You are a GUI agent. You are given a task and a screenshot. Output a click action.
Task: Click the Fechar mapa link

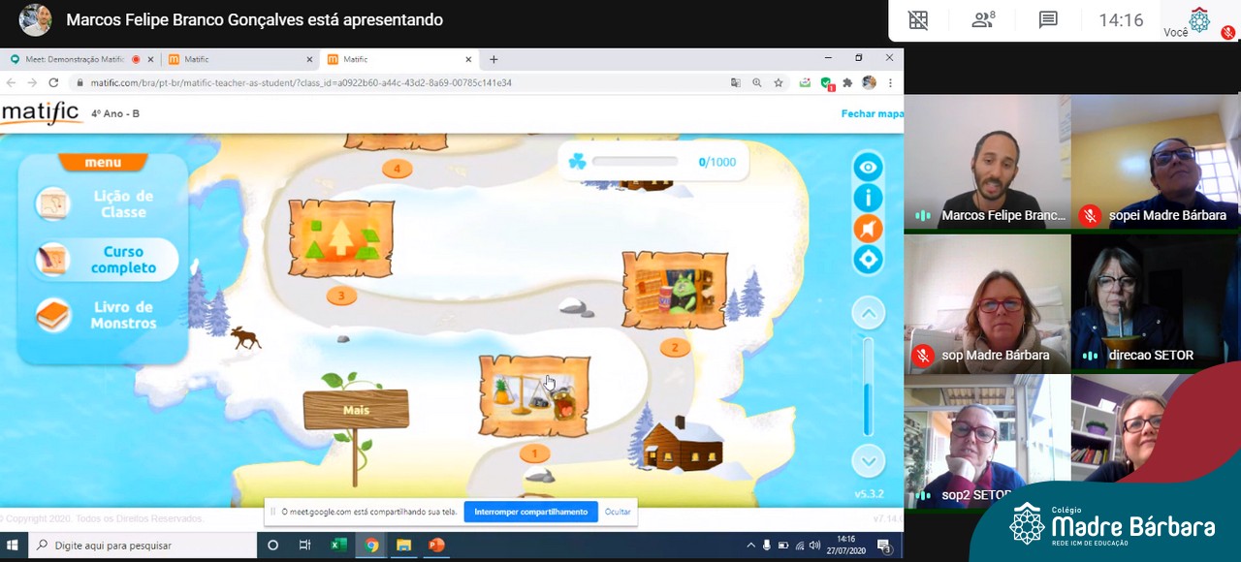point(872,113)
